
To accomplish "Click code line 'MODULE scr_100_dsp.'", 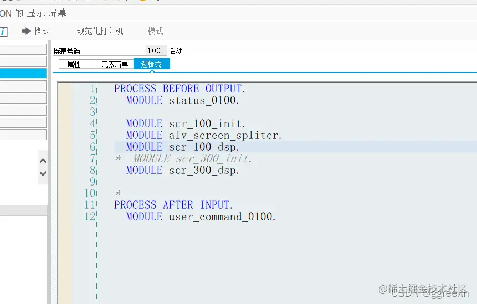I will (x=182, y=147).
